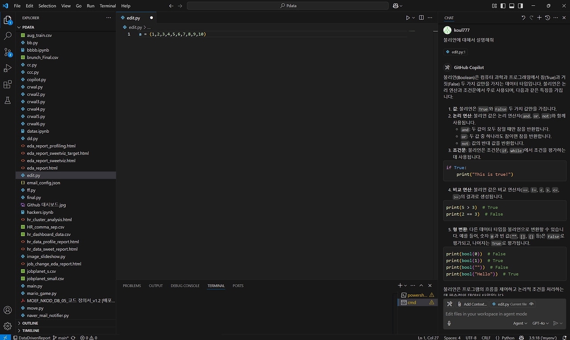Open the Extensions view
Image resolution: width=570 pixels, height=340 pixels.
click(x=7, y=84)
